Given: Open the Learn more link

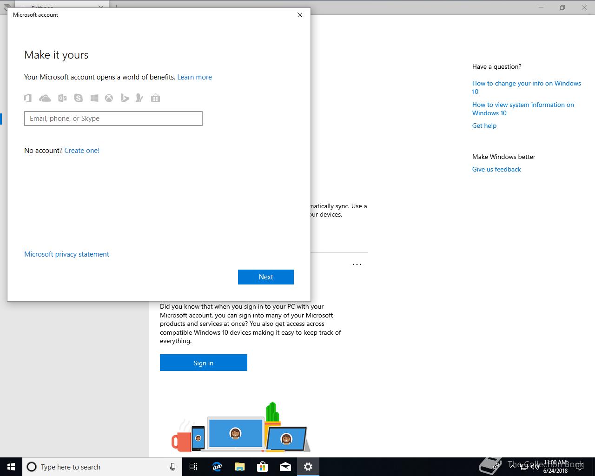Looking at the screenshot, I should click(194, 77).
